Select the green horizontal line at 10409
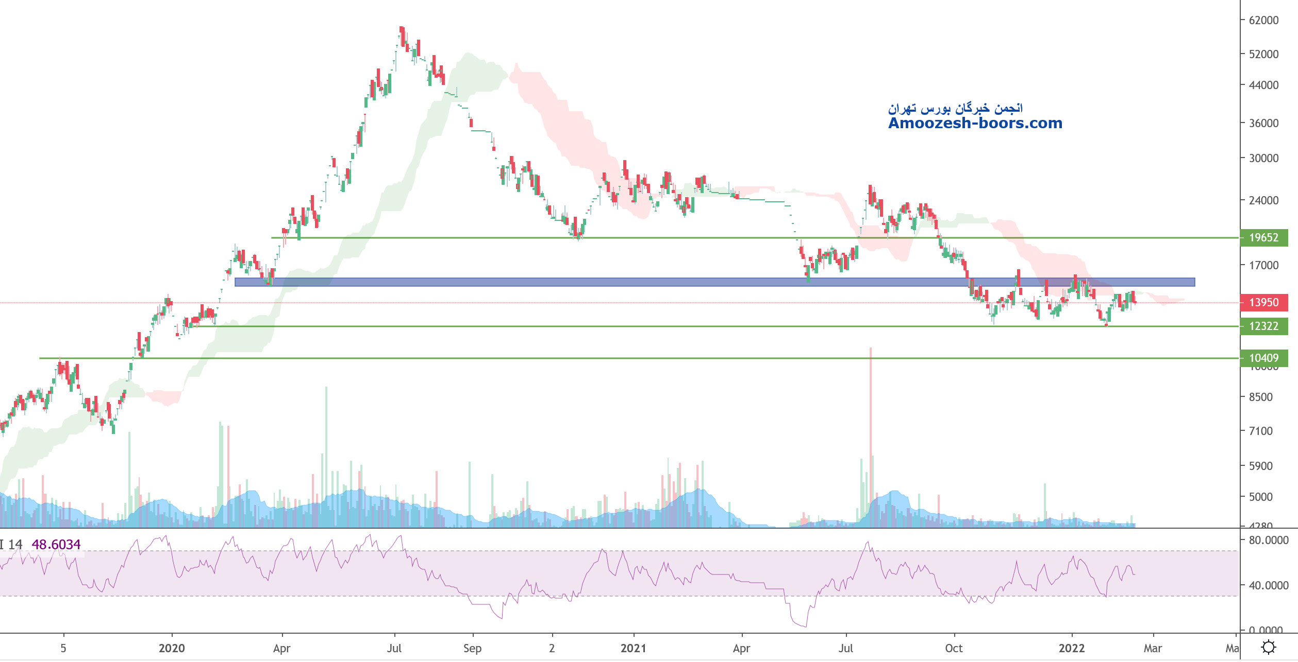The width and height of the screenshot is (1298, 662). click(x=515, y=358)
